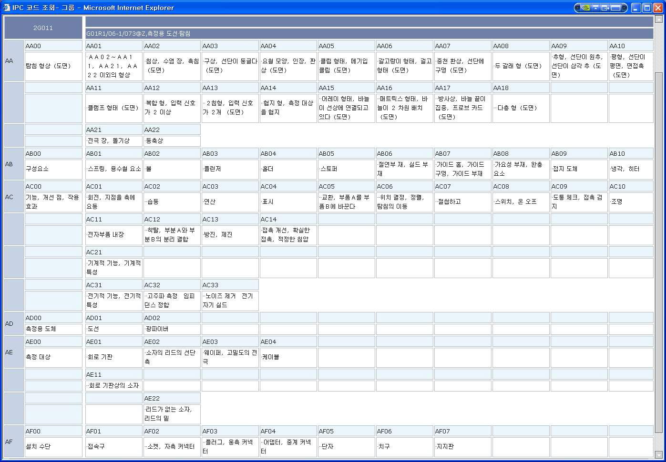Click code cell AA17
The height and width of the screenshot is (462, 666).
point(462,88)
